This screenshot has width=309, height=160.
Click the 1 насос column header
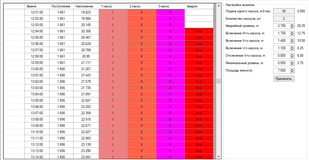[113, 6]
